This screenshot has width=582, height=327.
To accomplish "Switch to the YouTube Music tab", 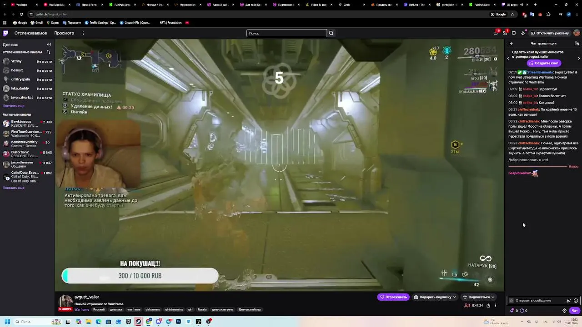I will coord(56,5).
